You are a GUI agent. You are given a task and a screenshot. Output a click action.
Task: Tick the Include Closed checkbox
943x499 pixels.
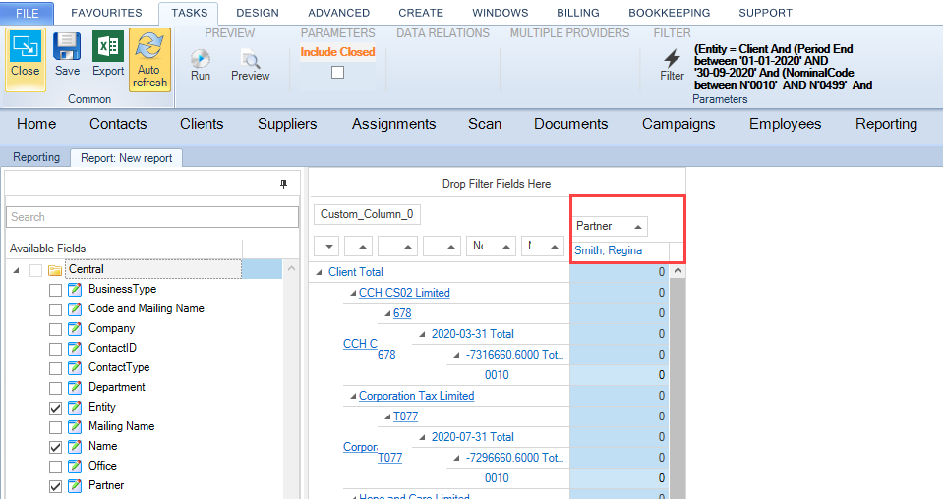click(338, 73)
